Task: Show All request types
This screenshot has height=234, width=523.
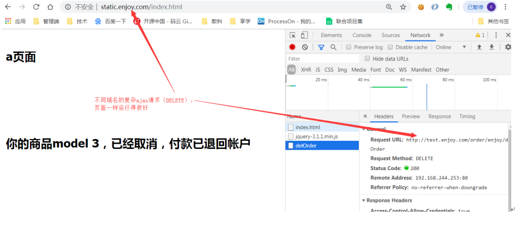Action: click(x=291, y=69)
